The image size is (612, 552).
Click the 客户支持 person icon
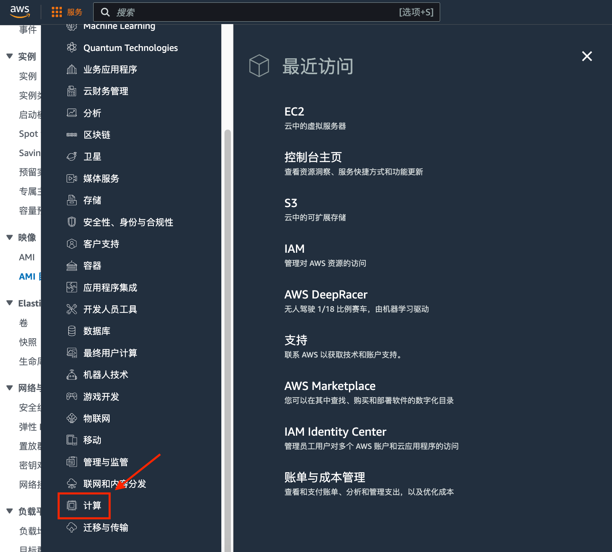(72, 244)
